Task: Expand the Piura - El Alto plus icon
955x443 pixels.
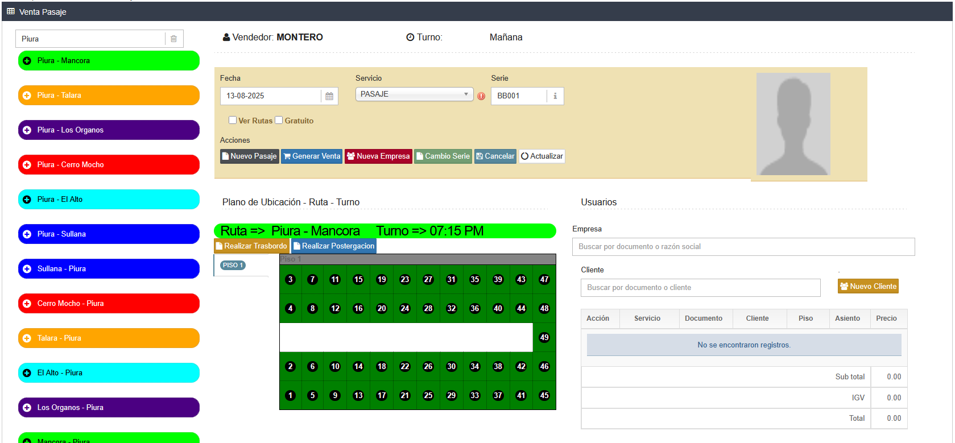Action: click(27, 200)
